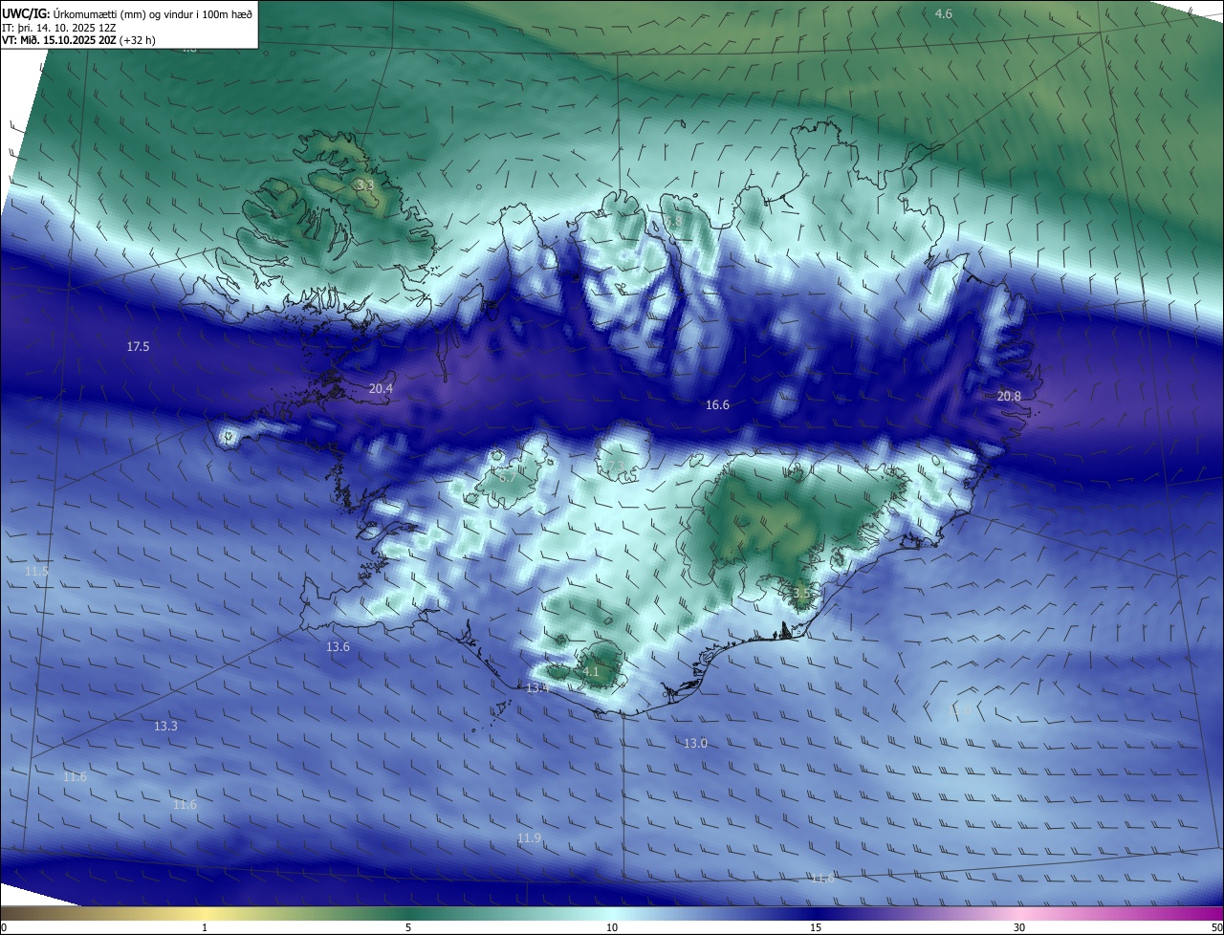Click the 'VT: Mið. 15.10.2025 20Z' line
The image size is (1224, 935).
(78, 40)
